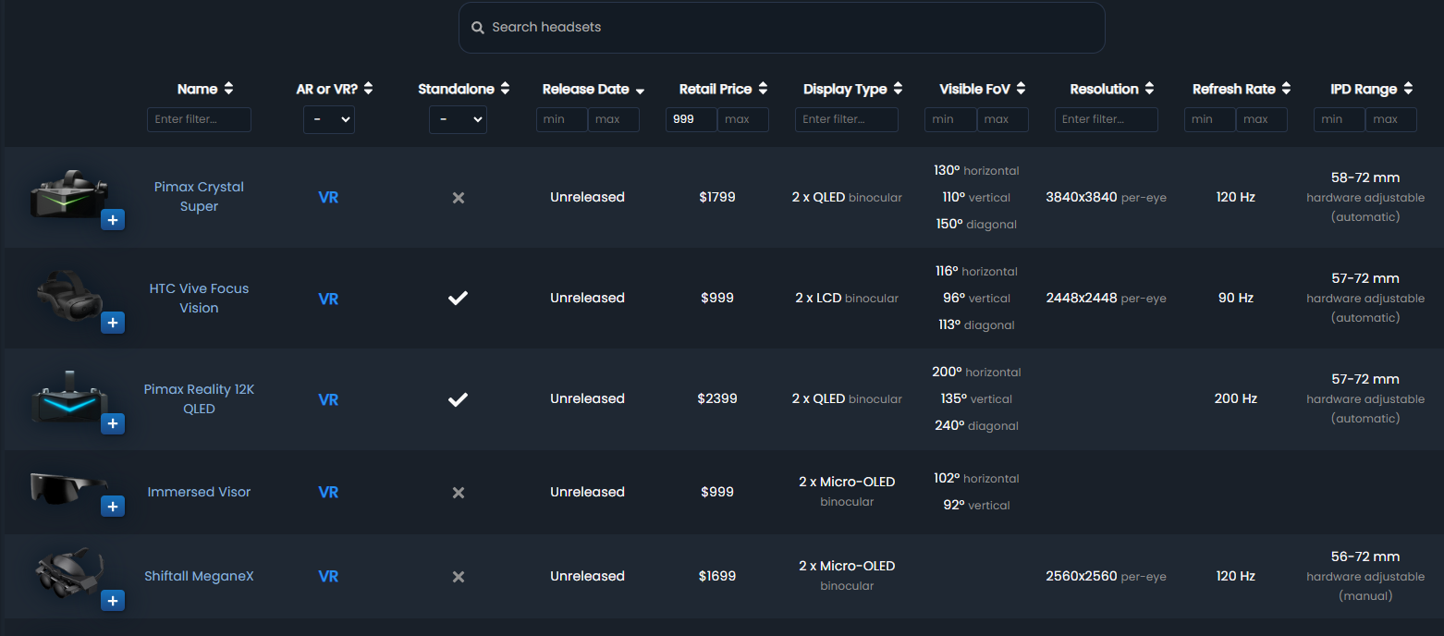
Task: Add HTC Vive Focus Vision with plus icon
Action: point(113,323)
